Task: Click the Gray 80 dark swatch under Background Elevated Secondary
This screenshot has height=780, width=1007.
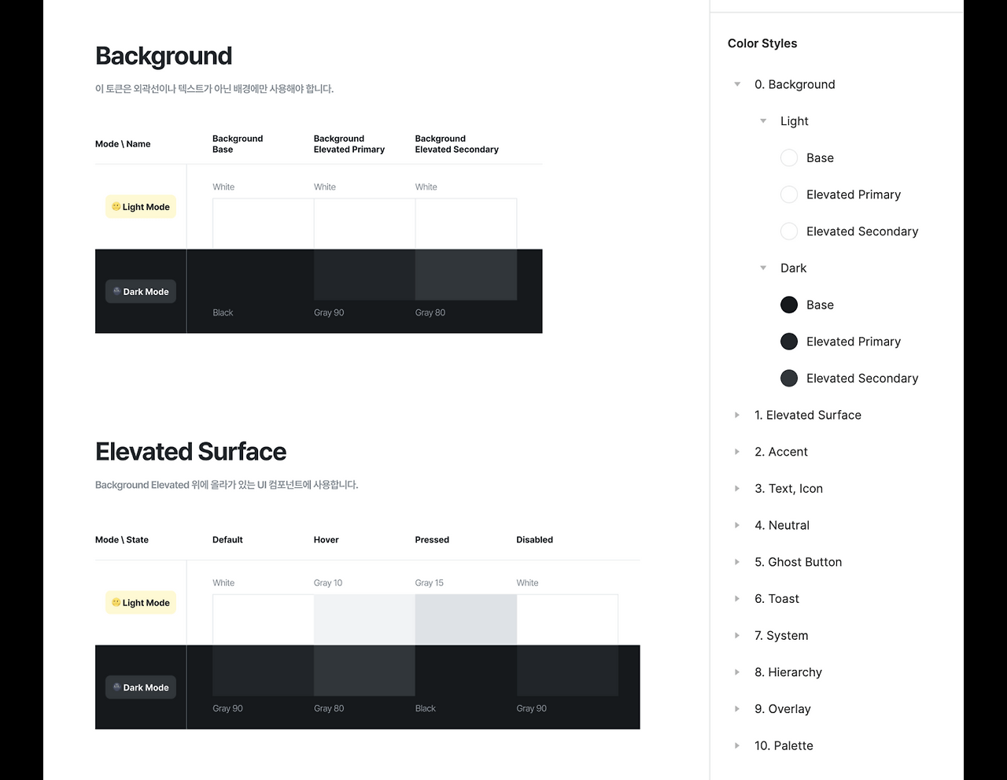Action: click(466, 275)
